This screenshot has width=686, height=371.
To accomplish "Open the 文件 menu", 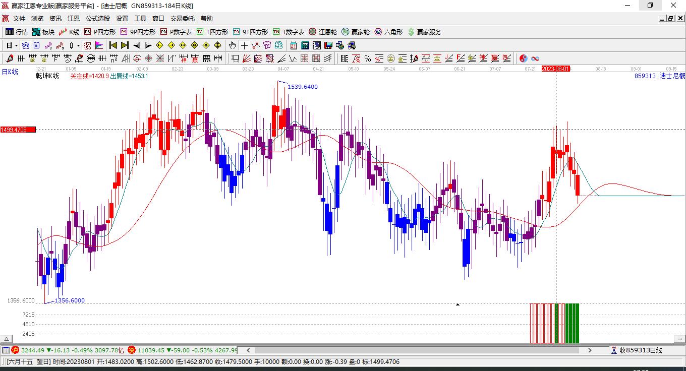I will (19, 19).
